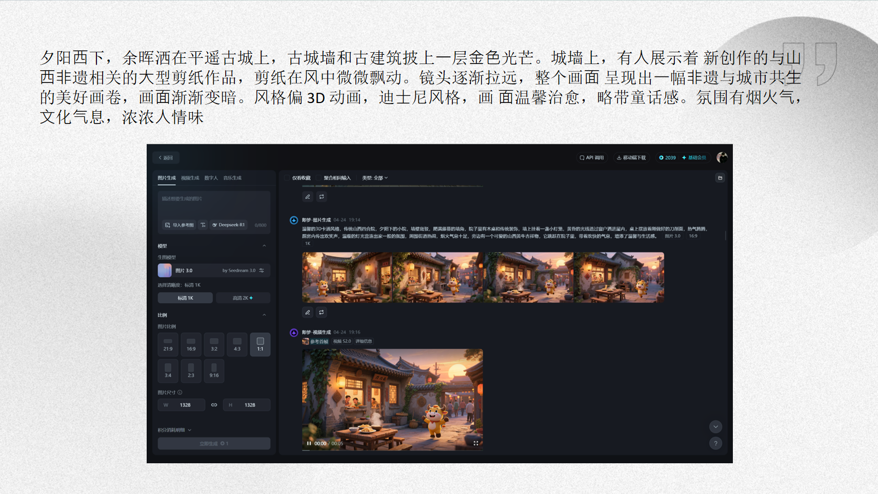Select the 4:3 aspect ratio

(x=237, y=344)
